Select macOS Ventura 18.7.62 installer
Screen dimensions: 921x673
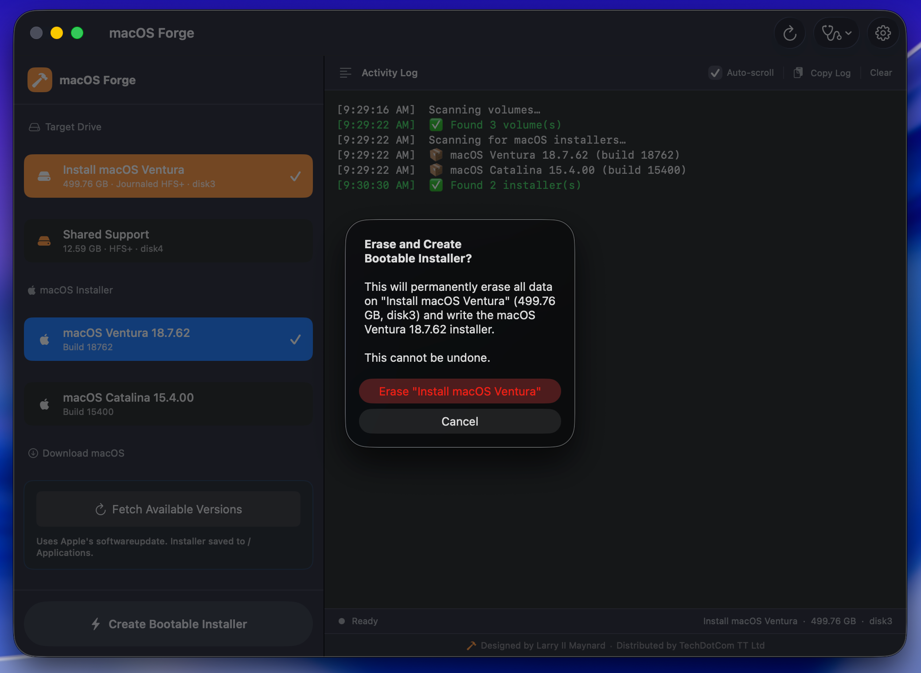(168, 339)
